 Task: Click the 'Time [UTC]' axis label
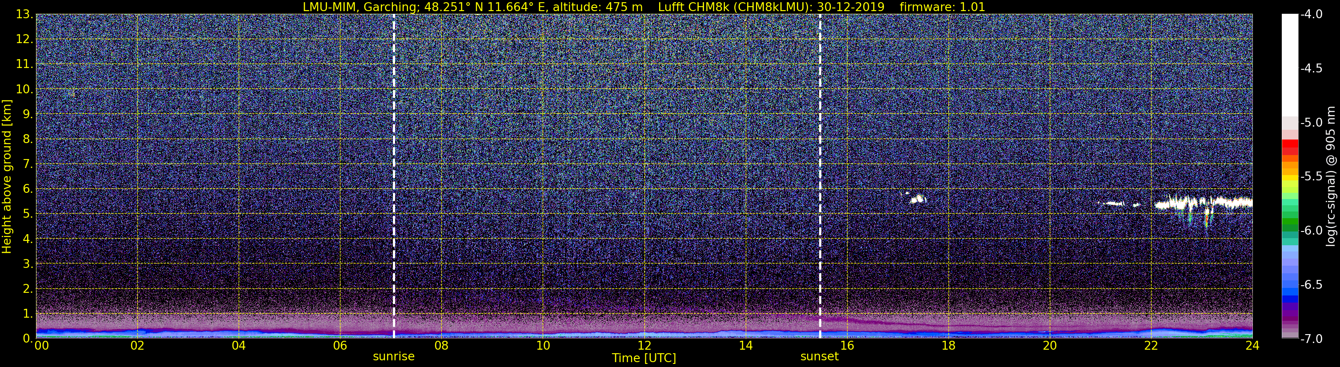[x=644, y=358]
